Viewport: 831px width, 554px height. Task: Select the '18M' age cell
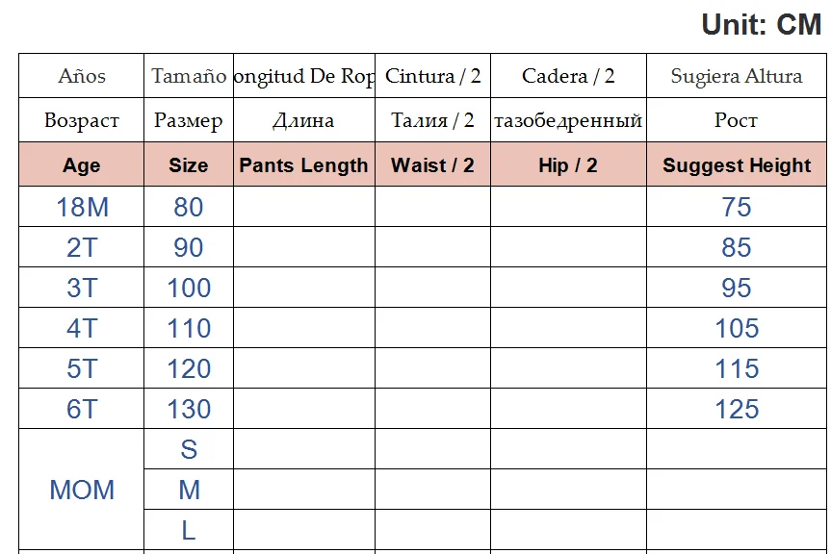tap(82, 207)
